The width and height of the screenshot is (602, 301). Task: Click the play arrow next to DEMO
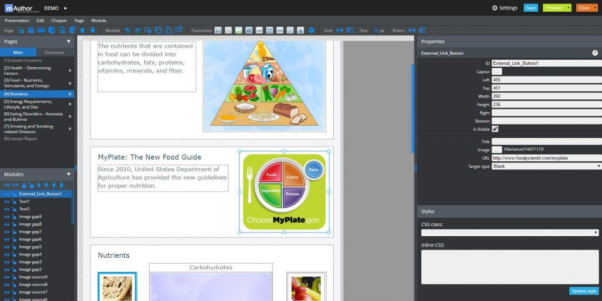(x=65, y=8)
